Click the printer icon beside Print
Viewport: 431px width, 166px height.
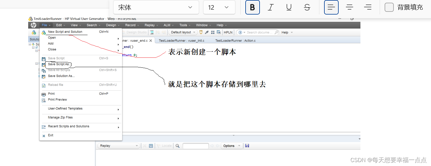tap(44, 94)
